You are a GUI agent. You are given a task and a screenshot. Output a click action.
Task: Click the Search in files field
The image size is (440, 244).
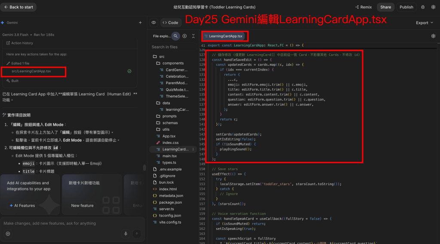click(172, 47)
